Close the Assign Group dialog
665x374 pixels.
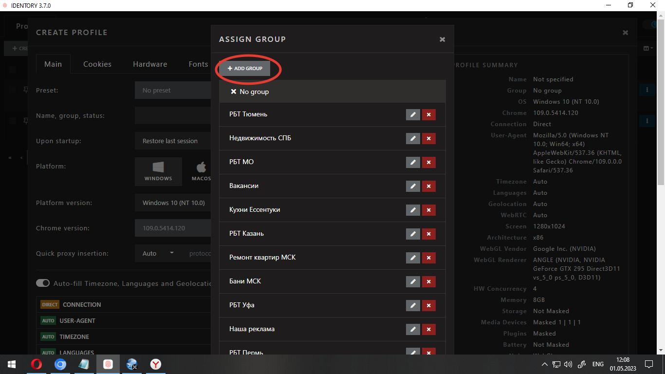tap(442, 39)
